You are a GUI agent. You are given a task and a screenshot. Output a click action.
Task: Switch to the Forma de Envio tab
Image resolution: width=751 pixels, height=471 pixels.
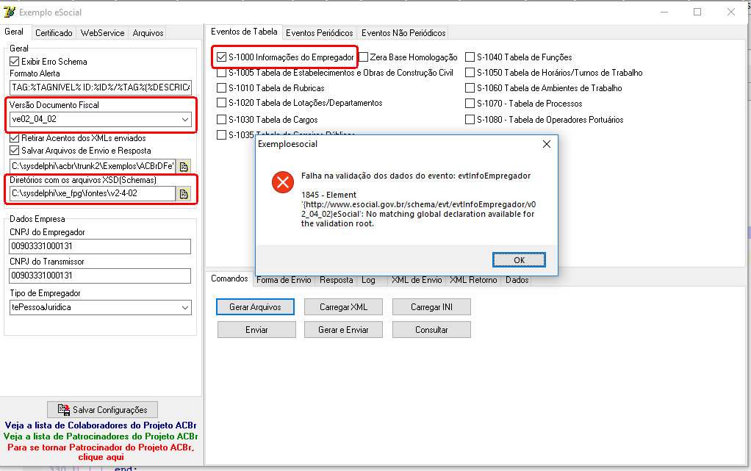(284, 280)
